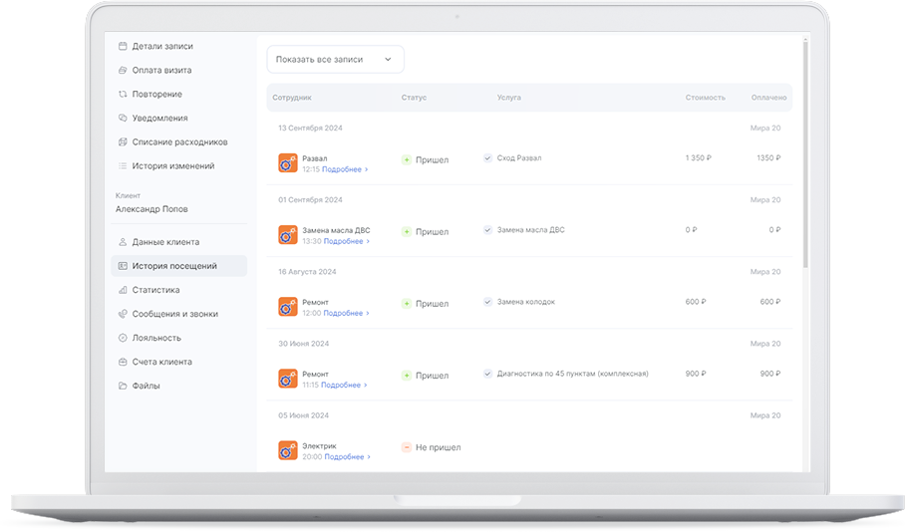
Task: Click the orange avatar for Электрик employee
Action: click(x=287, y=450)
